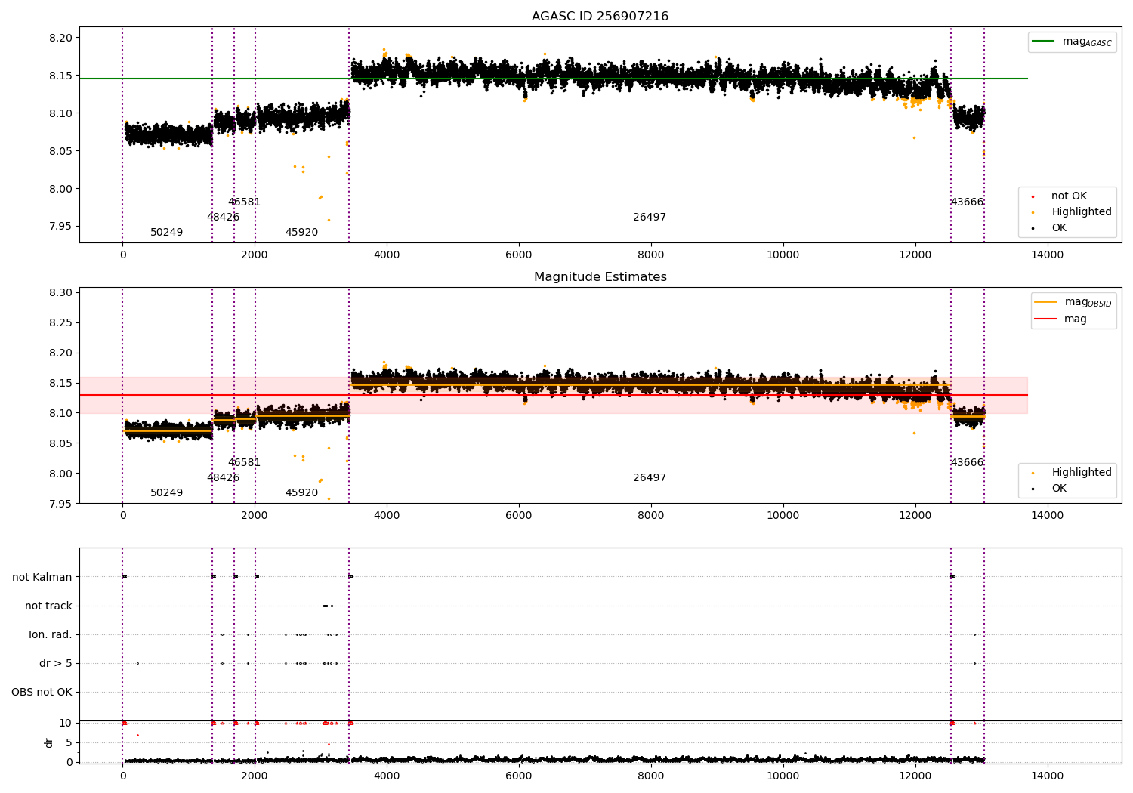This screenshot has height=793, width=1133.
Task: Click obsid label 46581 in Magnitude Estimates plot
Action: click(x=244, y=463)
